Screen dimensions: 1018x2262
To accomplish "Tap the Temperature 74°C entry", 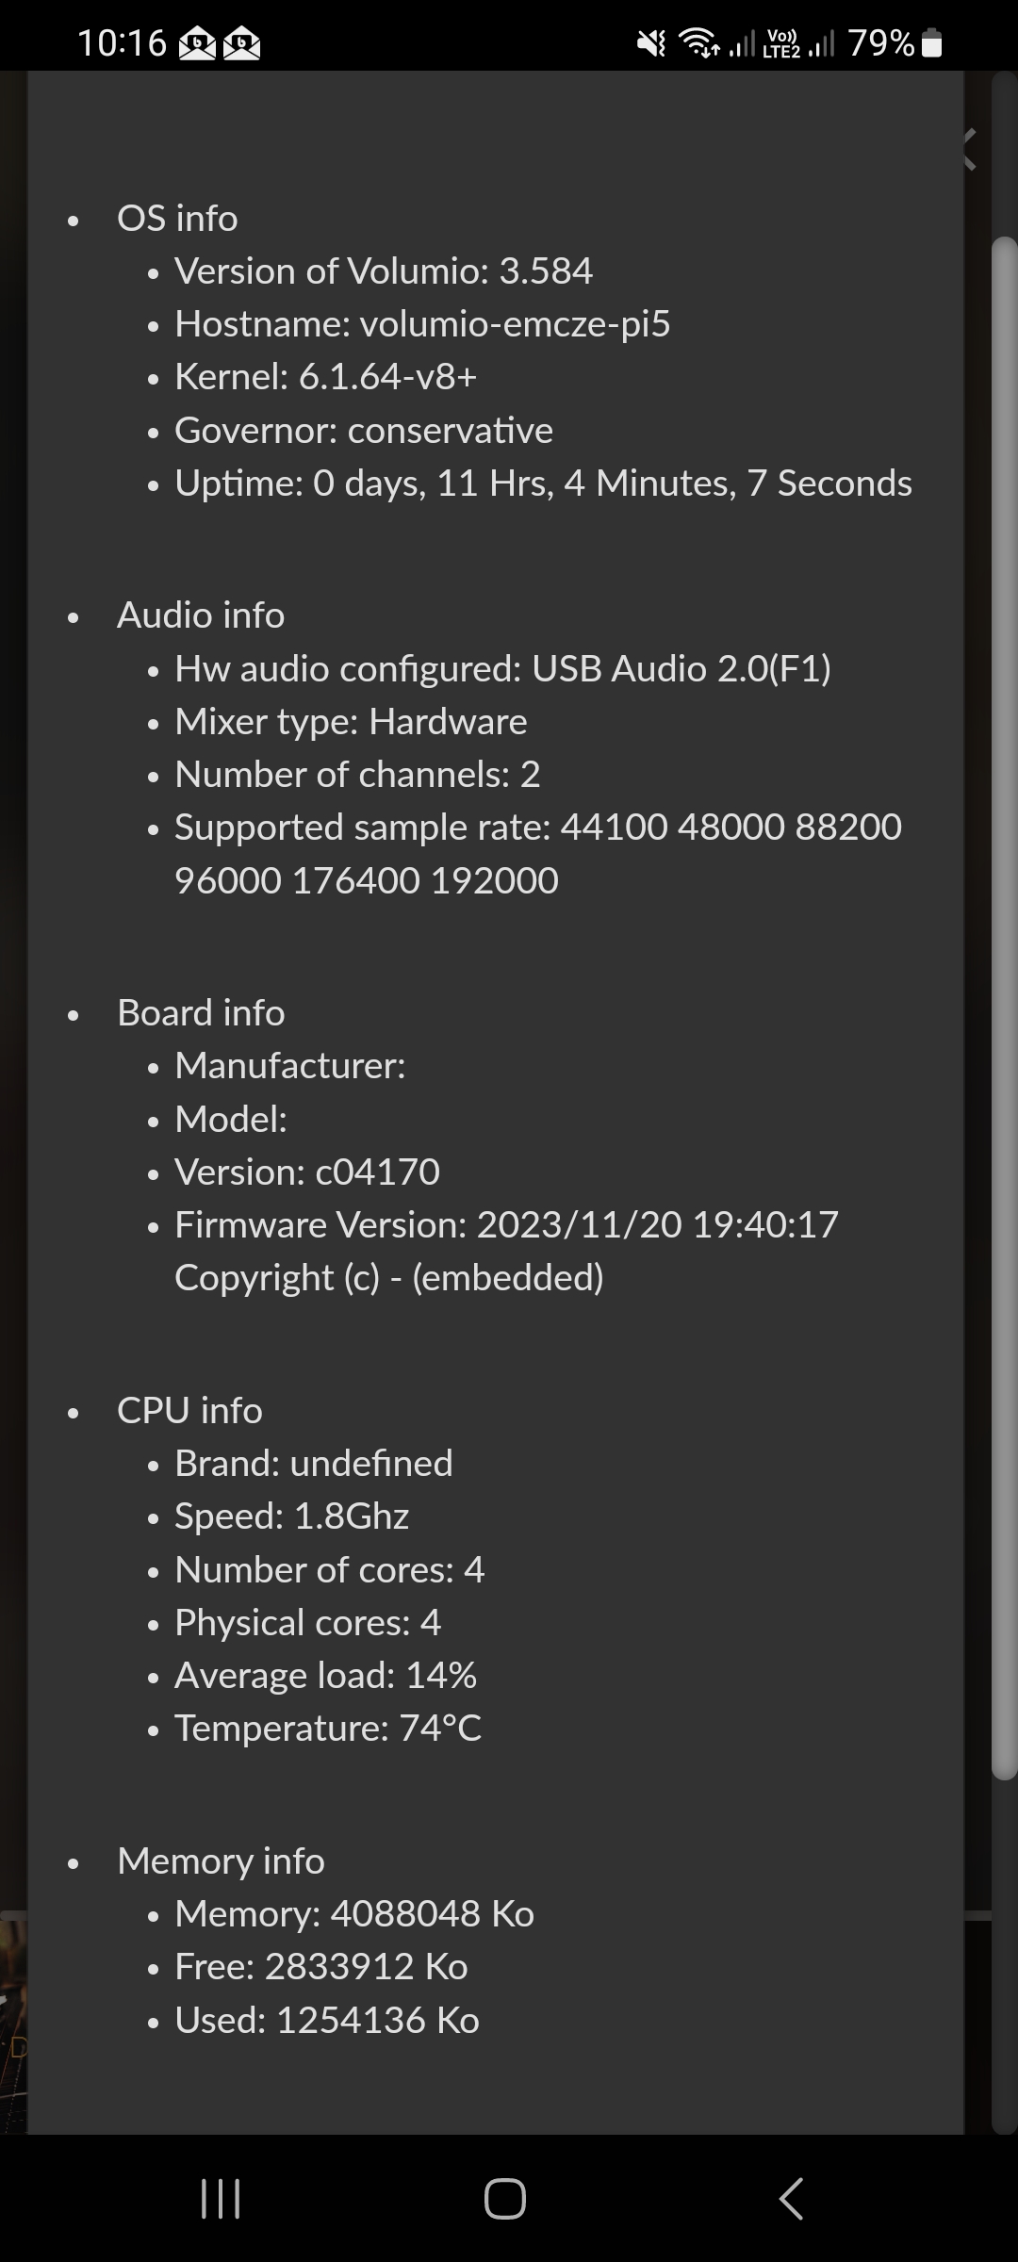I will point(328,1729).
